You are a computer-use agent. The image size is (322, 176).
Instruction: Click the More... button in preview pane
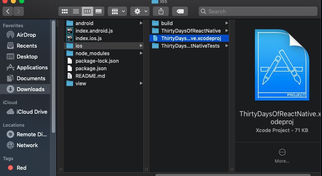(x=282, y=156)
